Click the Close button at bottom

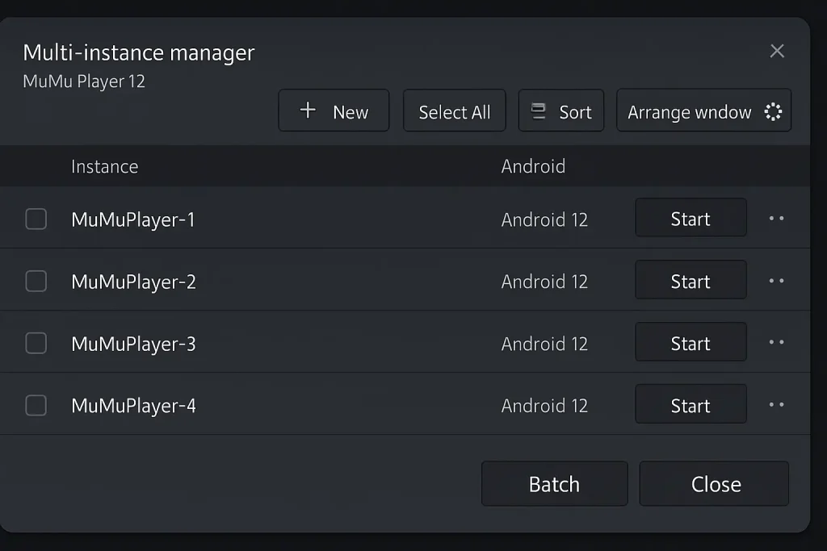715,484
